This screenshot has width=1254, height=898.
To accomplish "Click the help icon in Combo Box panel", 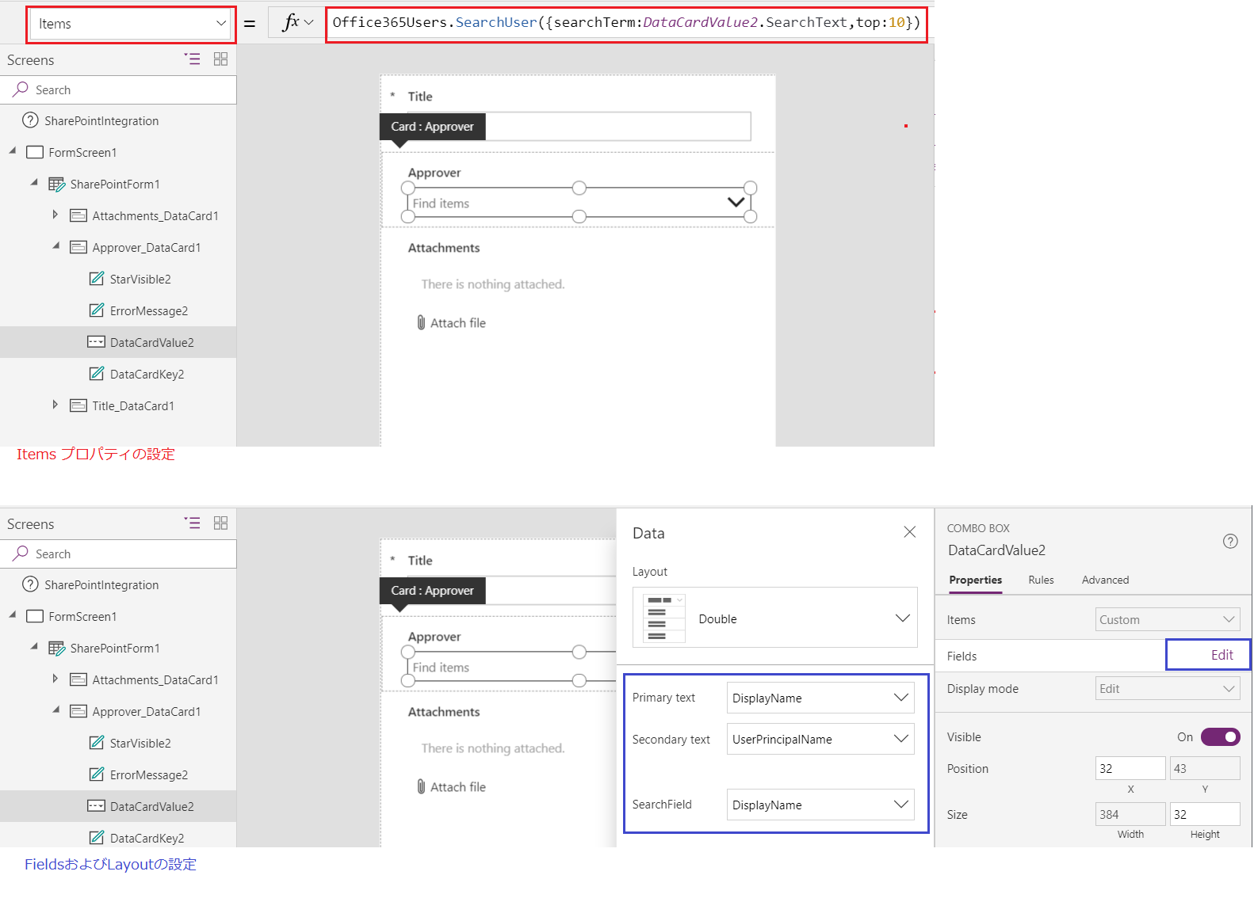I will coord(1230,542).
